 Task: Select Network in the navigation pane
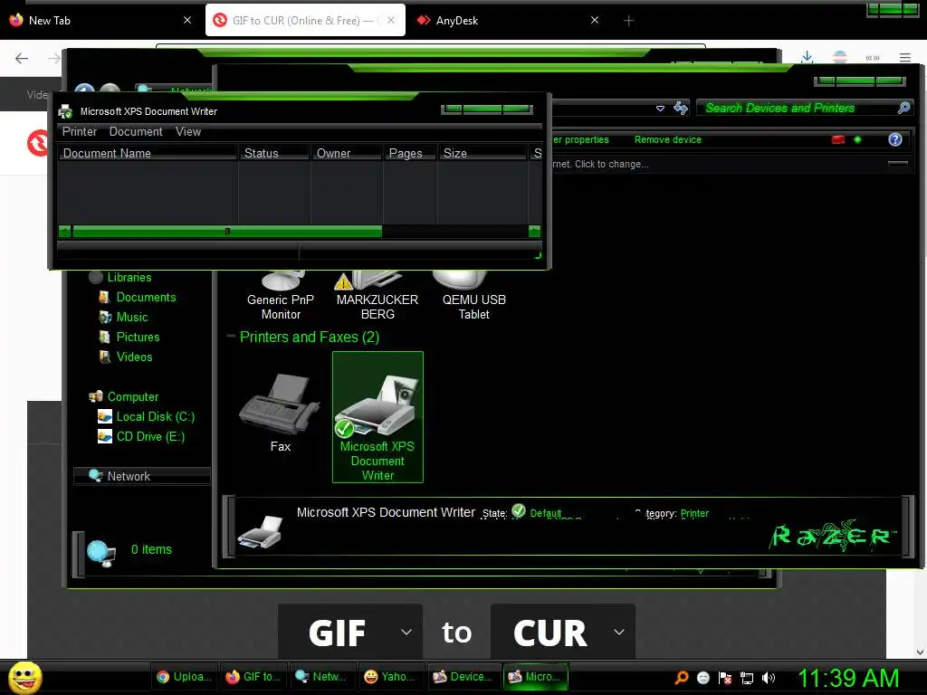(x=141, y=476)
